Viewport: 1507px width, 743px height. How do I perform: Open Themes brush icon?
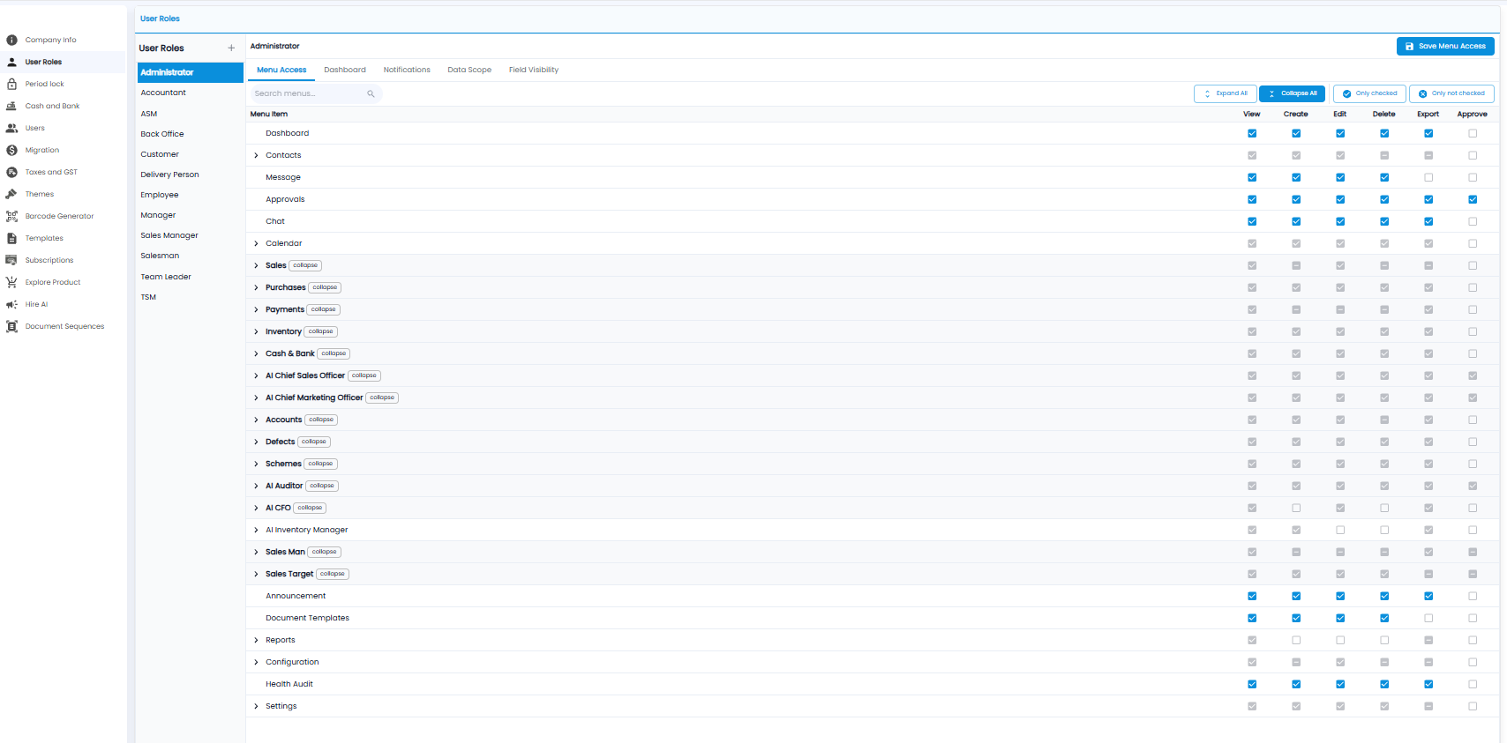pos(11,194)
